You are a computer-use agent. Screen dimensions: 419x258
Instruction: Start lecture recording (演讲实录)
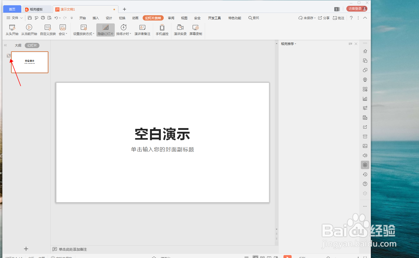(x=180, y=30)
